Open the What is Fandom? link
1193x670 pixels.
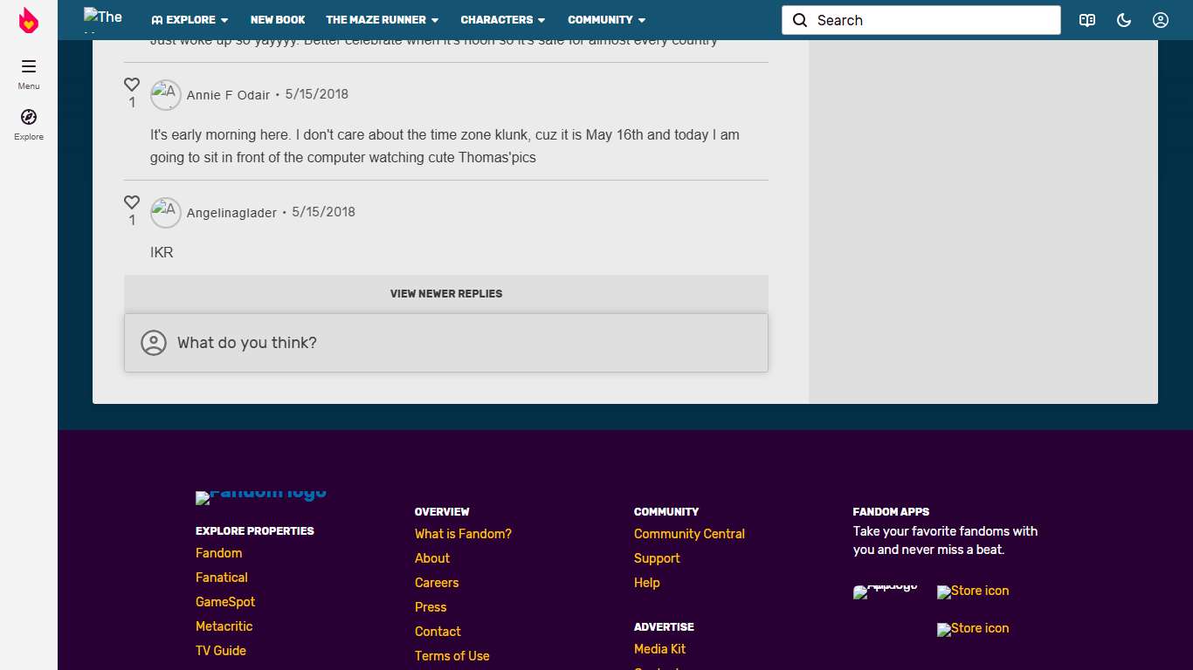[x=463, y=534]
